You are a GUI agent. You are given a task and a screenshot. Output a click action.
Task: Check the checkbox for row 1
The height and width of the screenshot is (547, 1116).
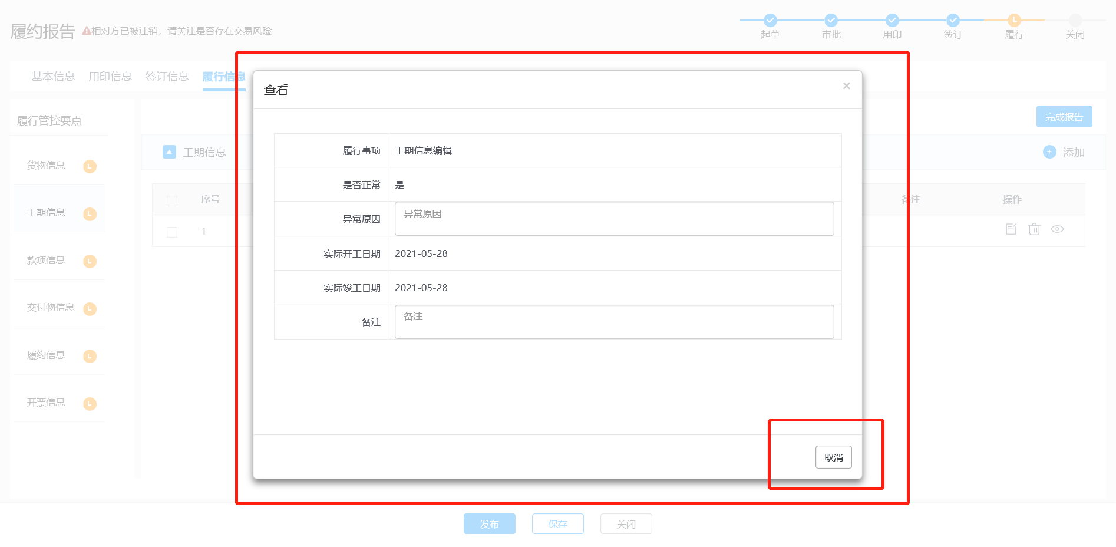click(x=172, y=232)
